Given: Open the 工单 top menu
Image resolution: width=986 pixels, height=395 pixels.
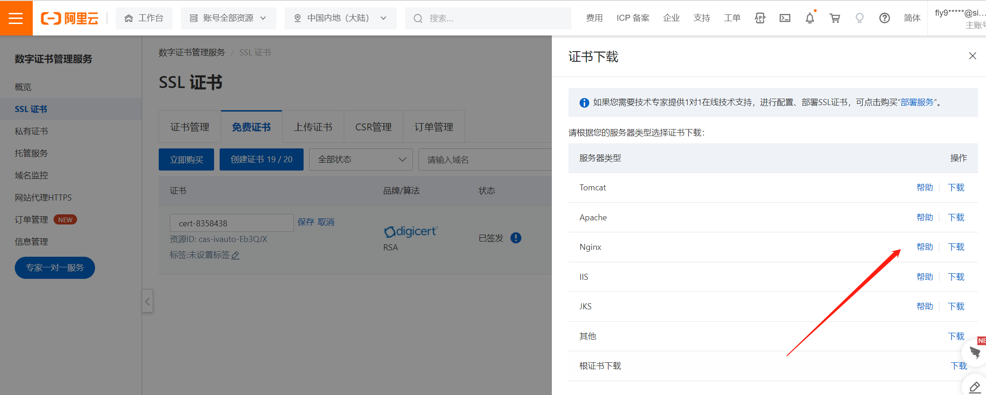Looking at the screenshot, I should click(x=732, y=18).
